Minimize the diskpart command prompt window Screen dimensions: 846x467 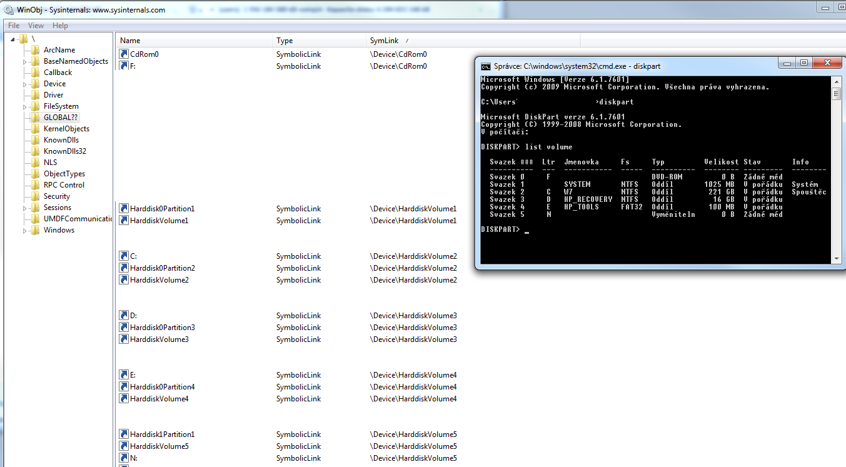coord(787,63)
